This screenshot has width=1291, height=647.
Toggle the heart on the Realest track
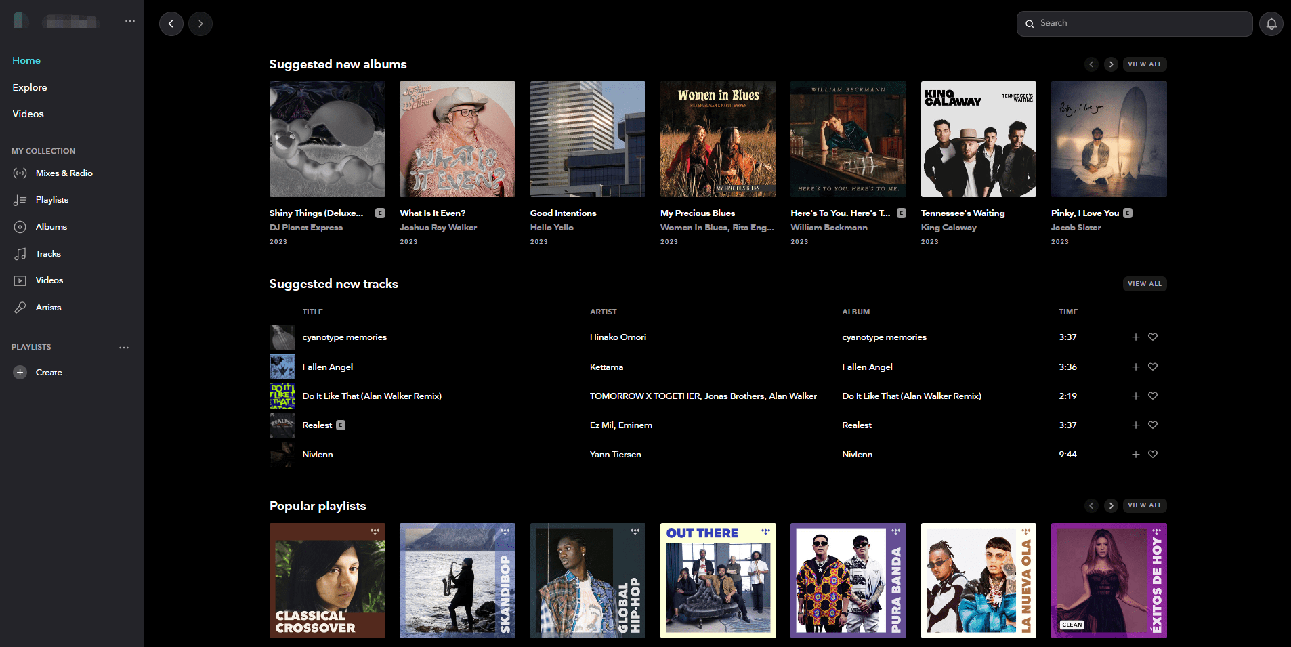tap(1153, 425)
